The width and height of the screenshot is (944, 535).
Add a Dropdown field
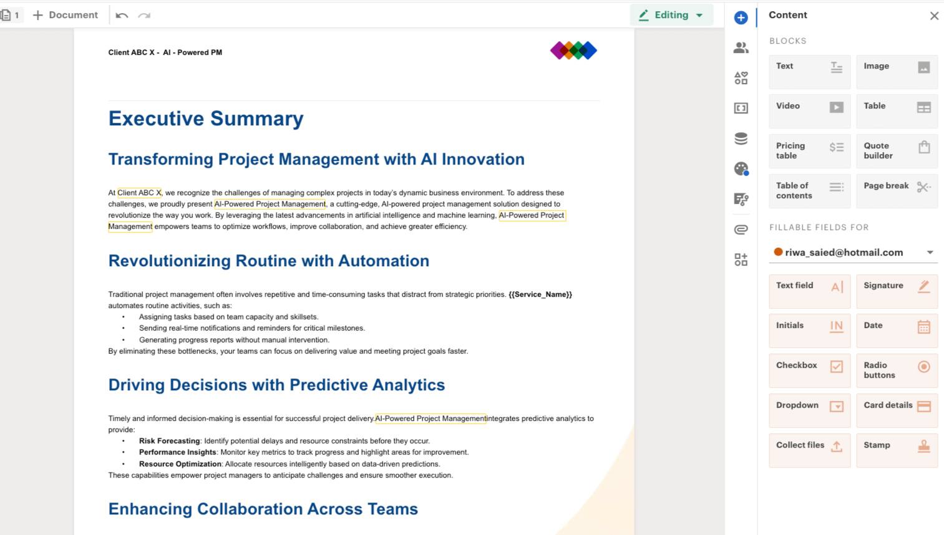tap(809, 410)
